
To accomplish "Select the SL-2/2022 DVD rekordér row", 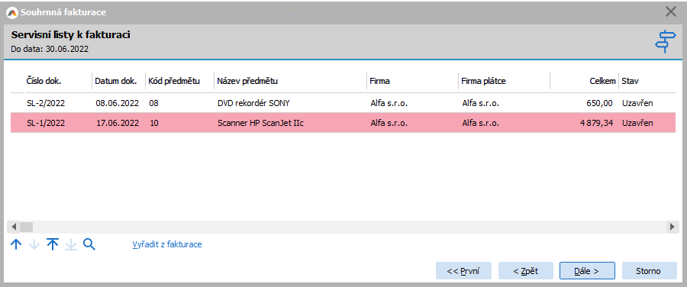I will click(343, 103).
